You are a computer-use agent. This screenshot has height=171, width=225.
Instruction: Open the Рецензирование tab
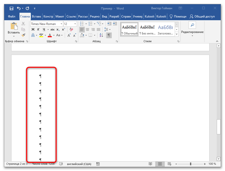pyautogui.click(x=95, y=16)
